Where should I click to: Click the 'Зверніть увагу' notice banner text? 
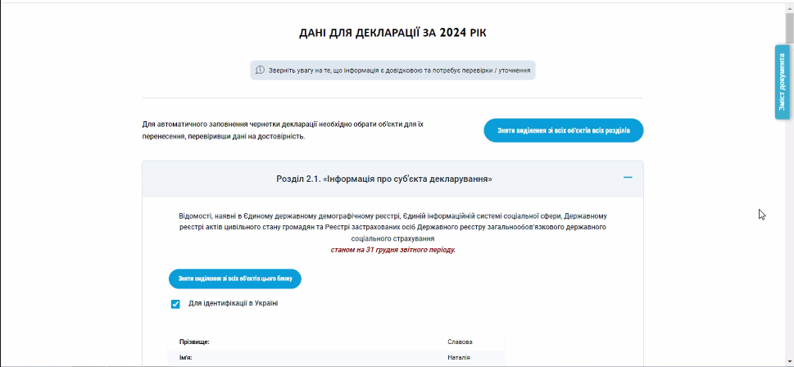point(400,70)
